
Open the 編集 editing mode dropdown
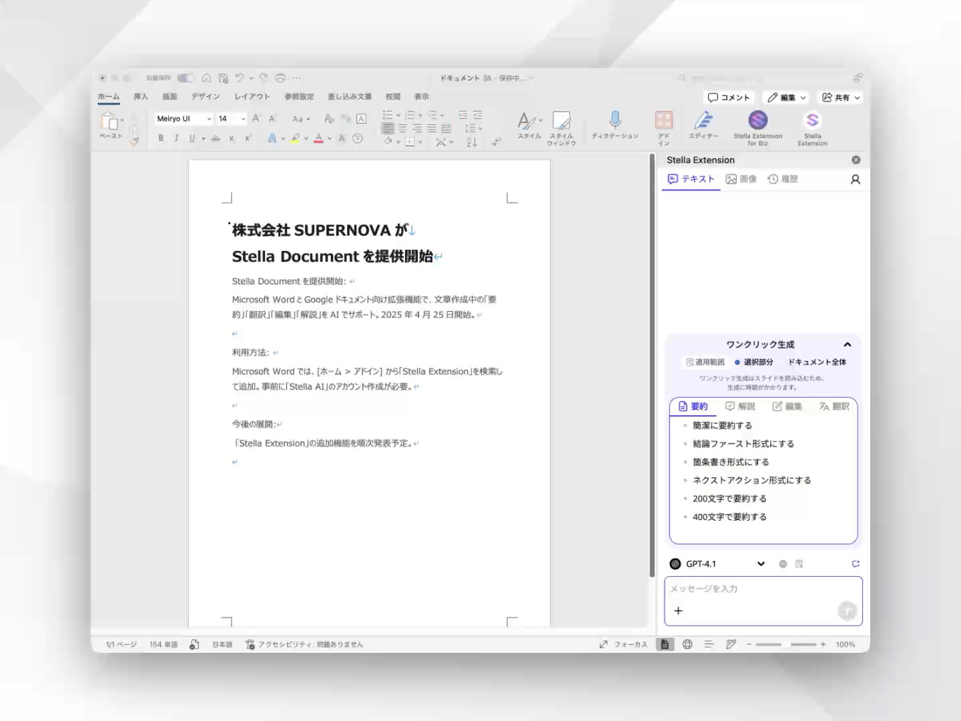click(x=787, y=97)
